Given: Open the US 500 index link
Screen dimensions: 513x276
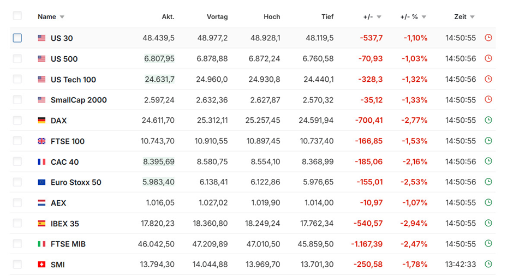Looking at the screenshot, I should (64, 59).
